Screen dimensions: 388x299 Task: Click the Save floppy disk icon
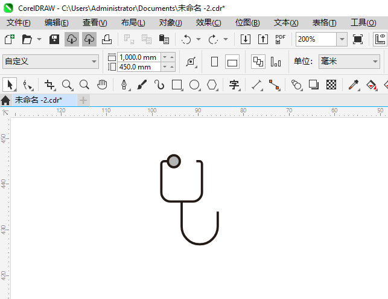point(54,39)
